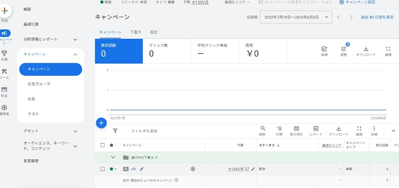
Task: Select the クリック数 scorecard
Action: tap(167, 51)
